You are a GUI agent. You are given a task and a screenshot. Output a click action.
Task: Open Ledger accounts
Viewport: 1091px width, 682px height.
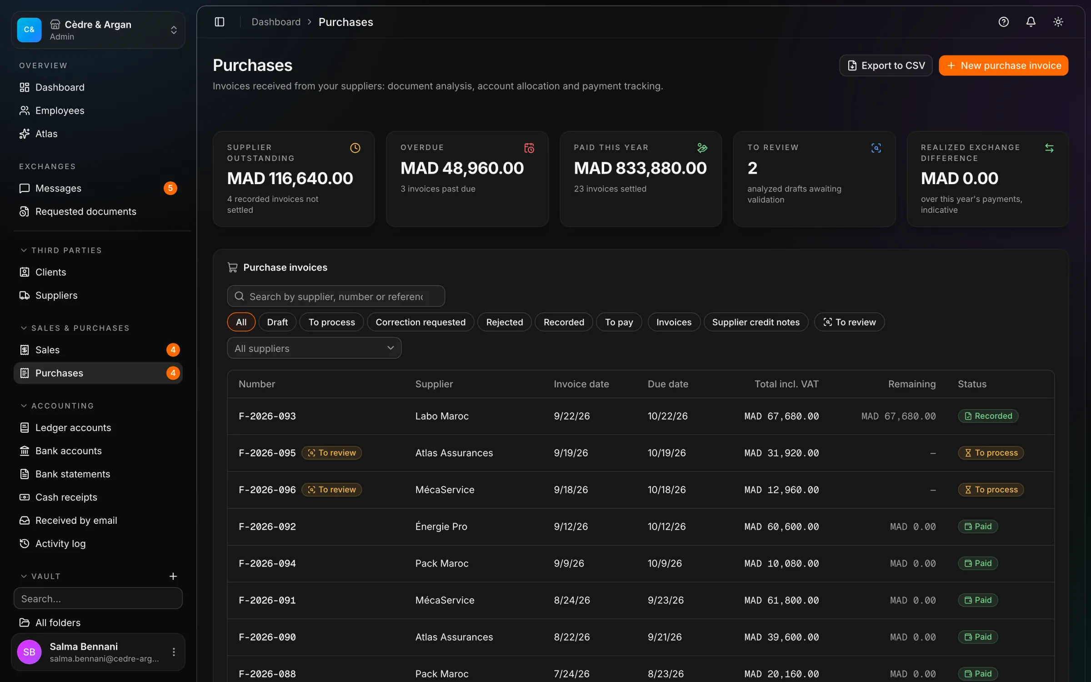click(x=98, y=427)
